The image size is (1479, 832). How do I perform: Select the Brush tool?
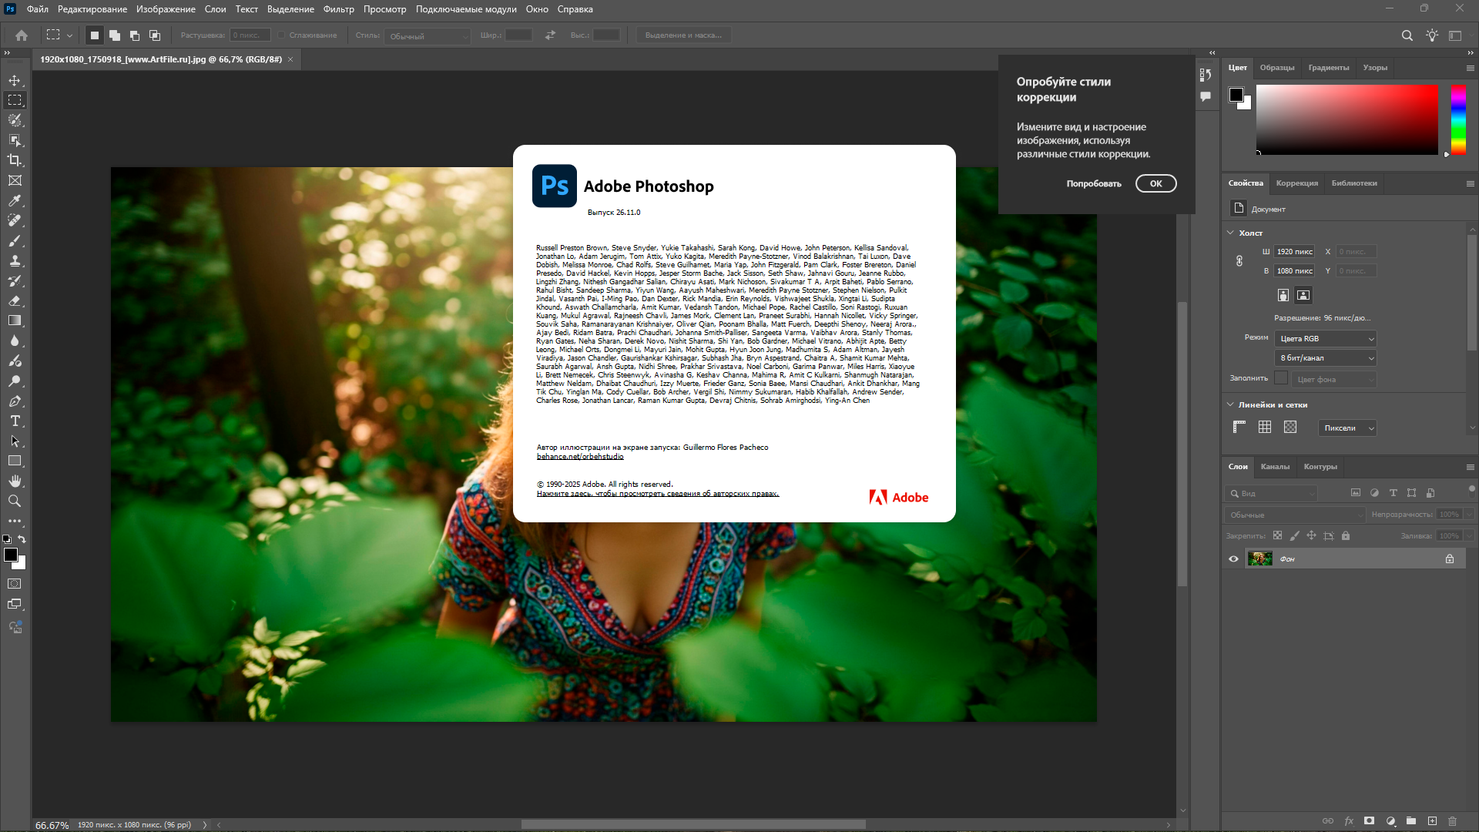click(x=15, y=240)
